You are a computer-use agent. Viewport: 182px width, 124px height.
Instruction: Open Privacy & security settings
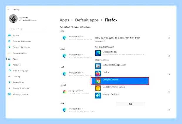[21, 88]
